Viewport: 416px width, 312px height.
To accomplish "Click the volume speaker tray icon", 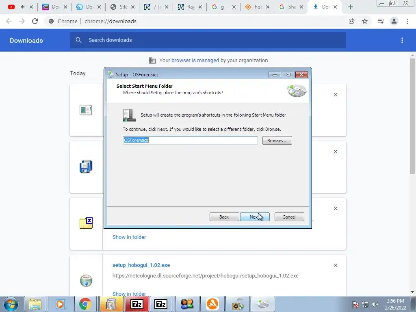I will tap(375, 304).
